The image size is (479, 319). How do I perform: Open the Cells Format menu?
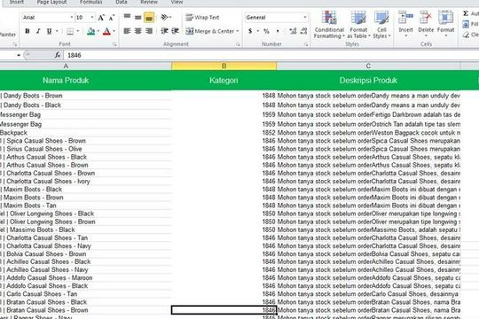click(445, 24)
